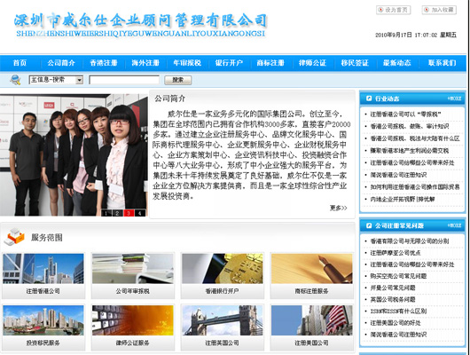Image resolution: width=470 pixels, height=355 pixels.
Task: Click the search magnifier icon
Action: coord(15,80)
